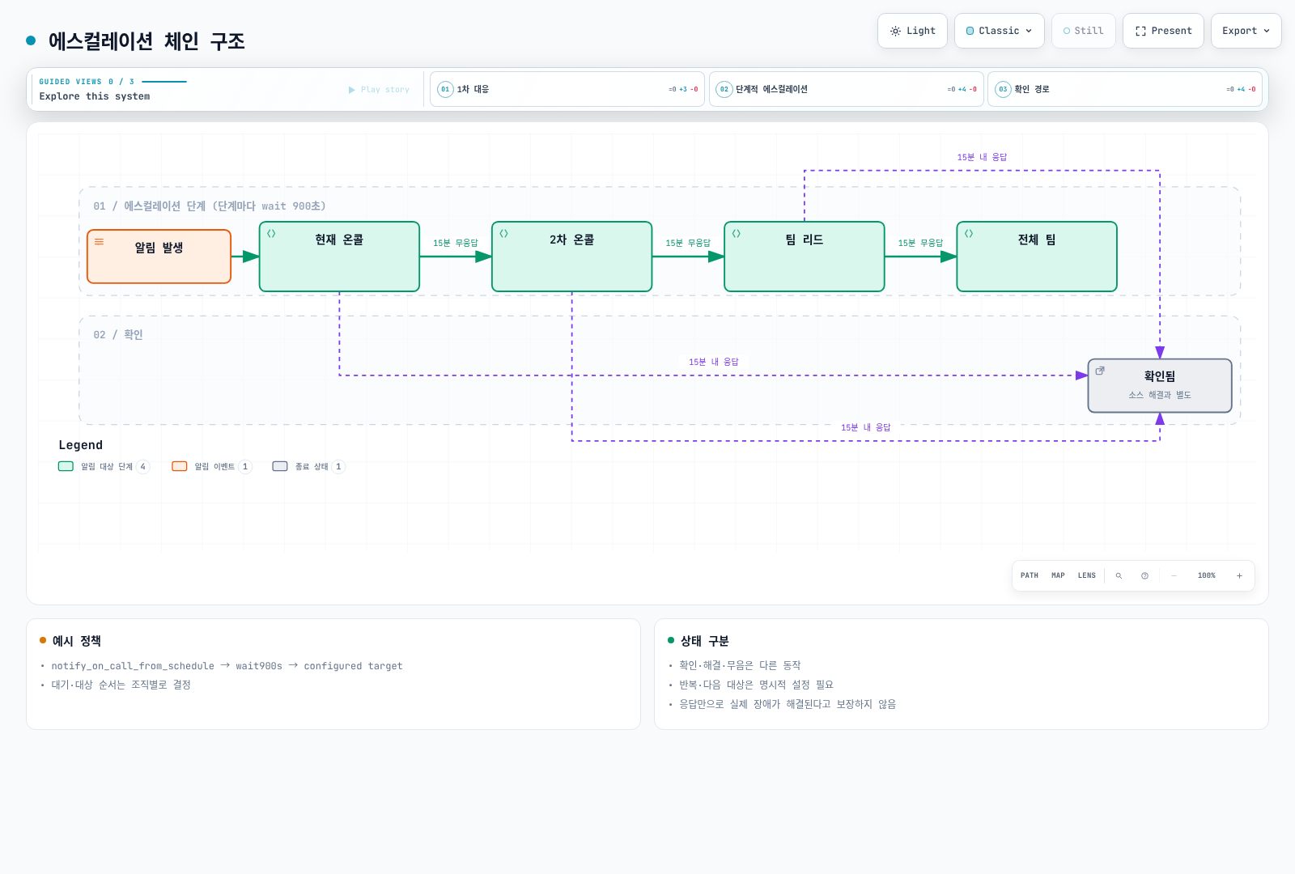Viewport: 1295px width, 874px height.
Task: Open the help icon in zoom toolbar
Action: click(x=1144, y=576)
